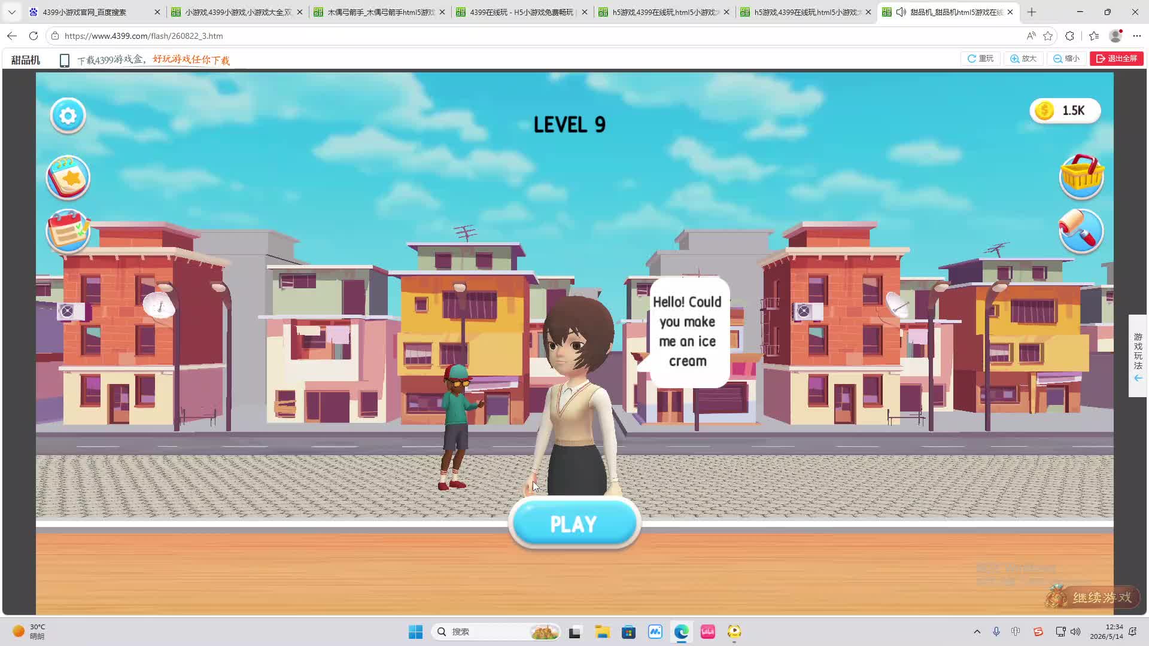Screen dimensions: 1149x646
Task: Open the browser profile avatar
Action: 1115,36
